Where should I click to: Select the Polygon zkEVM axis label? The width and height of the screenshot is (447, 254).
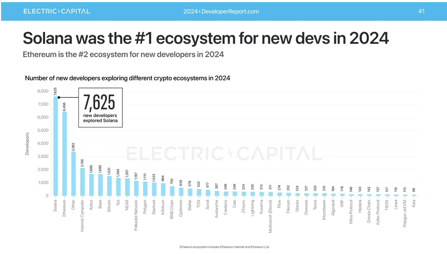pyautogui.click(x=405, y=213)
